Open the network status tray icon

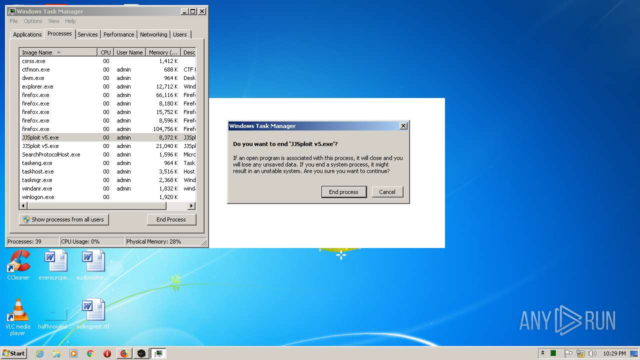coord(580,353)
